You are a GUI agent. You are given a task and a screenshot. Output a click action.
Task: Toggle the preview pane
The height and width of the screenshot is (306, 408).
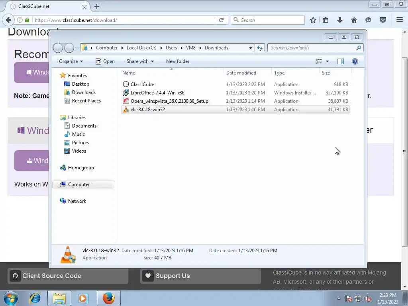point(341,61)
